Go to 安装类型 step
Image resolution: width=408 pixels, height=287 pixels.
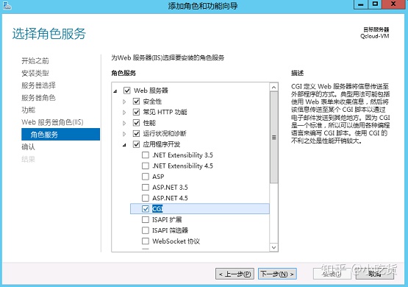[35, 73]
